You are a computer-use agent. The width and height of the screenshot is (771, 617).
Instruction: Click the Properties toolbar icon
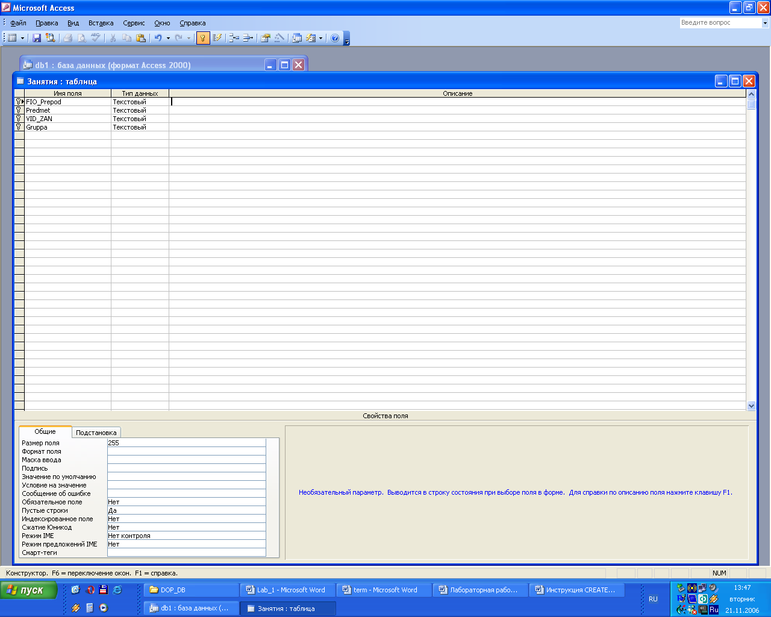(x=265, y=38)
